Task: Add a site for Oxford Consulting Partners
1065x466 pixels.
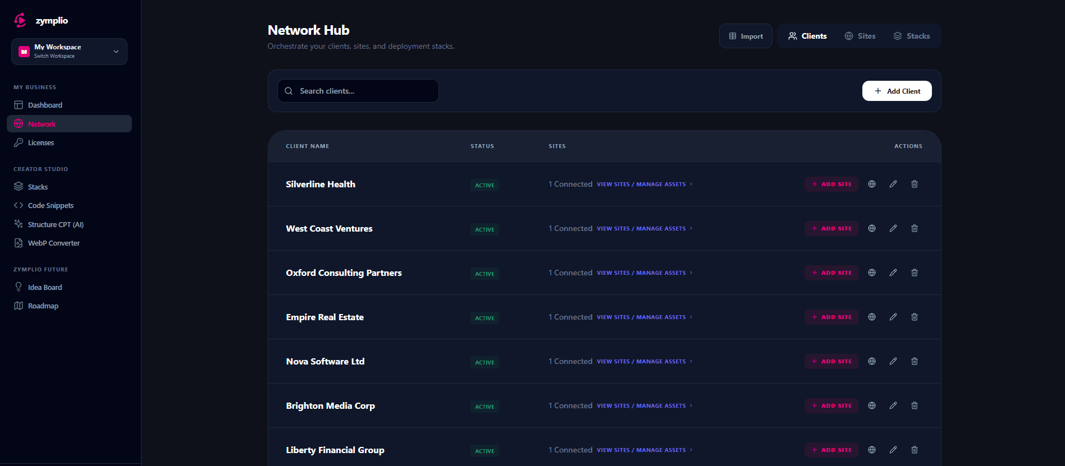Action: (831, 273)
